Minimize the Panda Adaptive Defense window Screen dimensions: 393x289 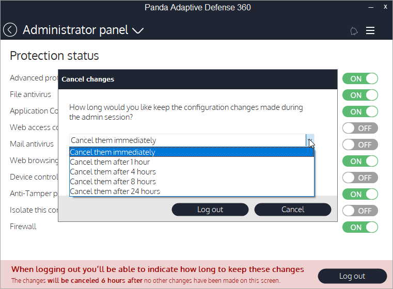(x=370, y=7)
